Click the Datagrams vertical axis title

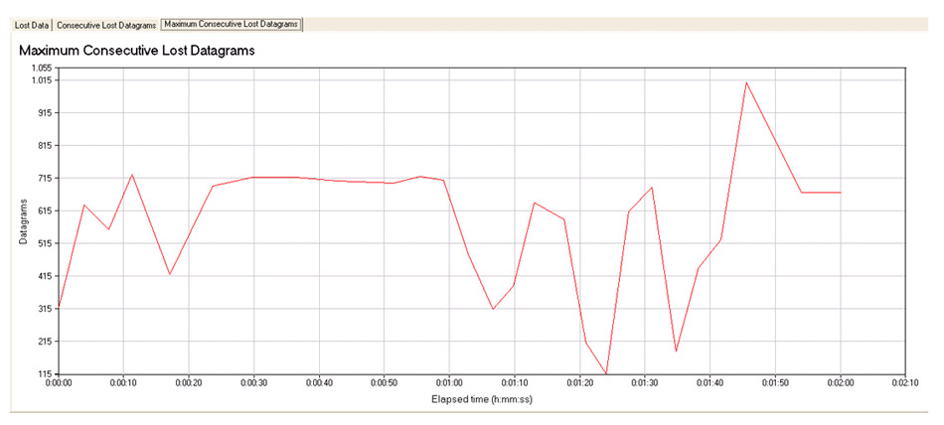[x=24, y=220]
